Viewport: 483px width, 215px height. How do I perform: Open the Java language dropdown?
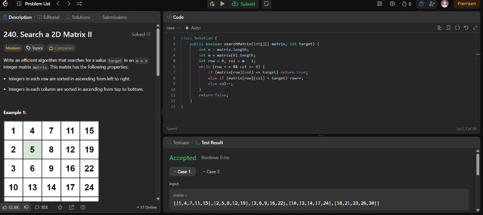point(173,28)
